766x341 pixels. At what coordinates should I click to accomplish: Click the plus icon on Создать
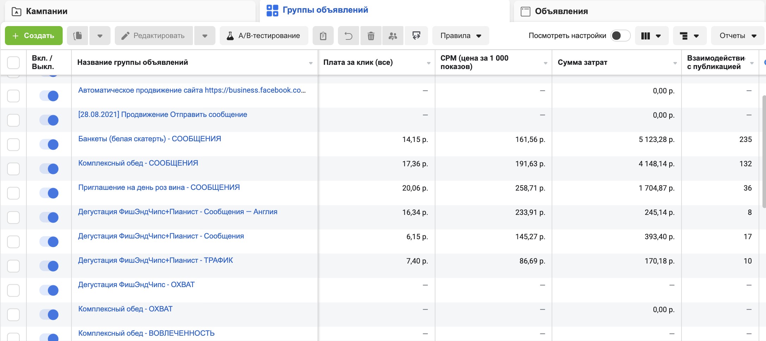(x=15, y=36)
